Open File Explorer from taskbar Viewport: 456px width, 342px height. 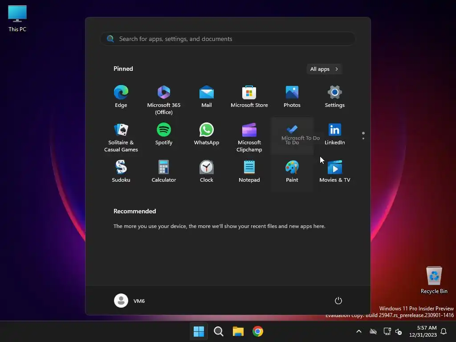[x=238, y=331]
